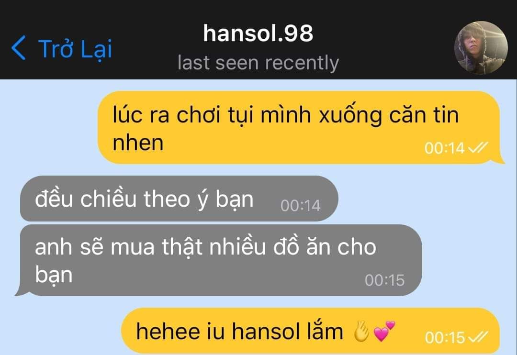517x355 pixels.
Task: Click read-receipt double check on first message
Action: coord(478,148)
